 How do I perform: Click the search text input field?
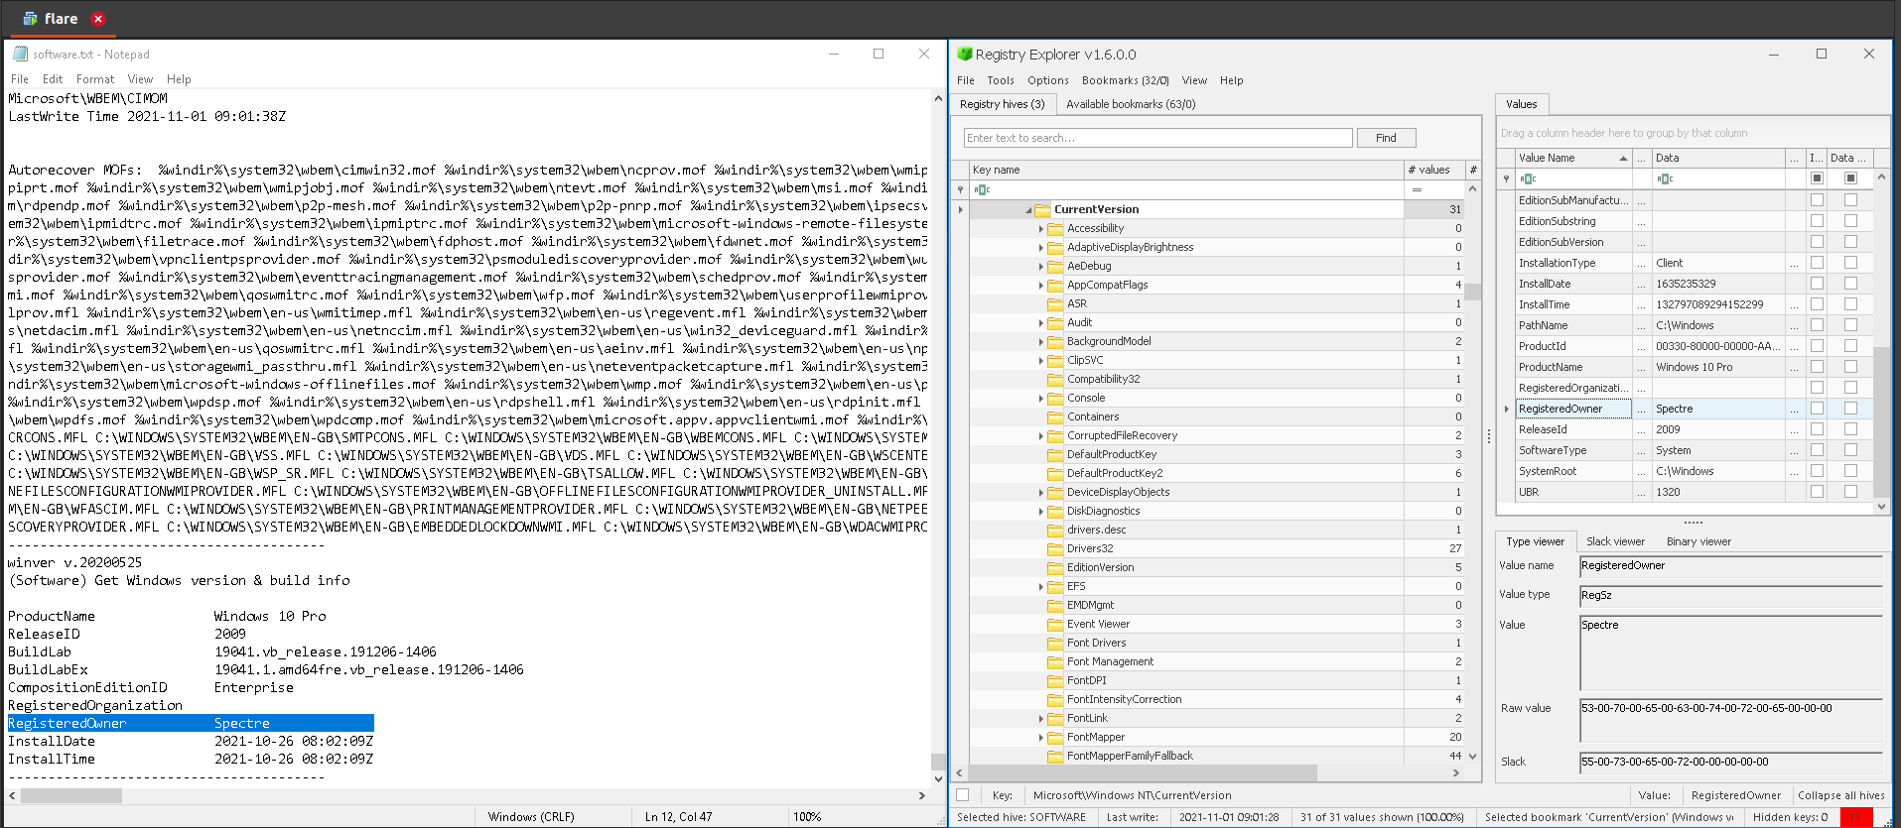(1157, 138)
